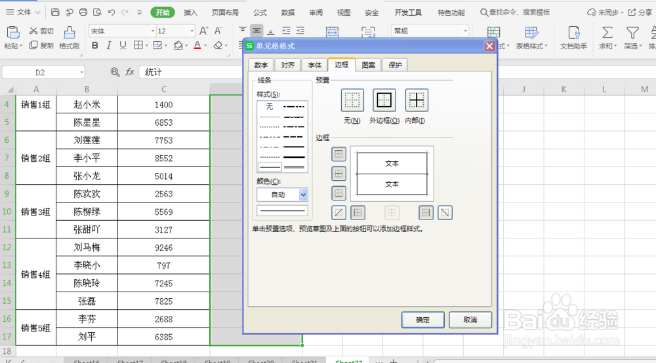Toggle the top border button in dialog
Image resolution: width=656 pixels, height=363 pixels.
coord(339,154)
